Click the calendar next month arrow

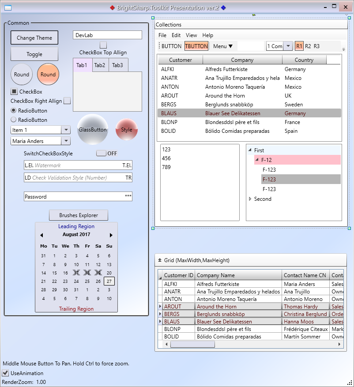pos(111,235)
